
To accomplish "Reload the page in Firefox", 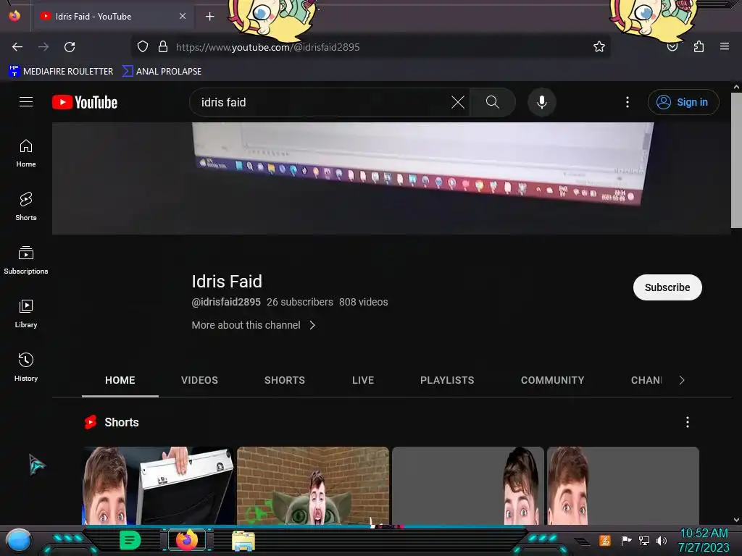I will (70, 47).
